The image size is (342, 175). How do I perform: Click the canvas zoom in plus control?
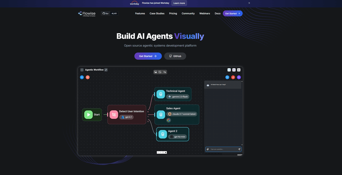[x=158, y=152]
